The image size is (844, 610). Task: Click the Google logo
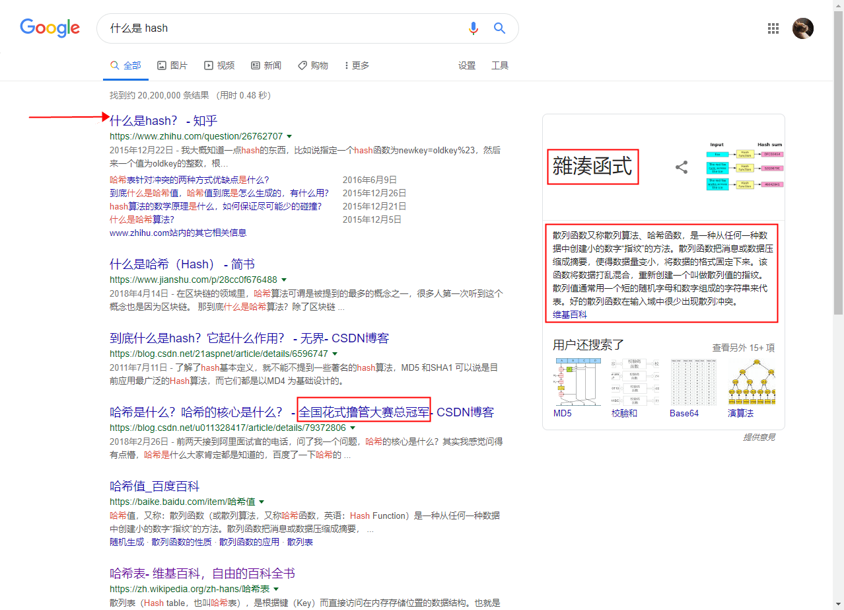point(50,28)
